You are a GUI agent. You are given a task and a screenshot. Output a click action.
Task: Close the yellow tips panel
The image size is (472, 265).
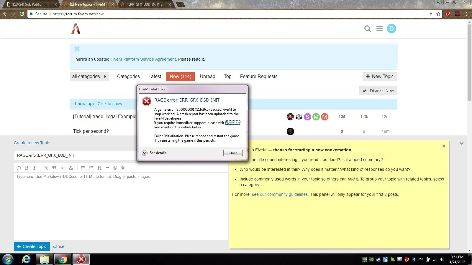[444, 146]
